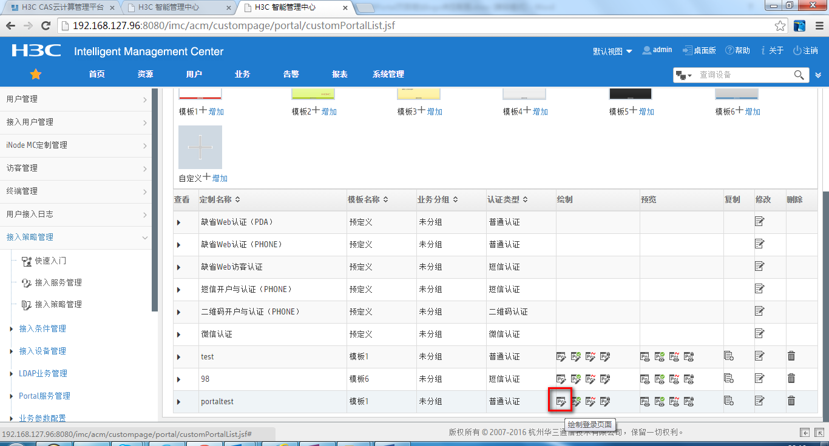Click the favorites star in the navigation bar

[x=36, y=74]
